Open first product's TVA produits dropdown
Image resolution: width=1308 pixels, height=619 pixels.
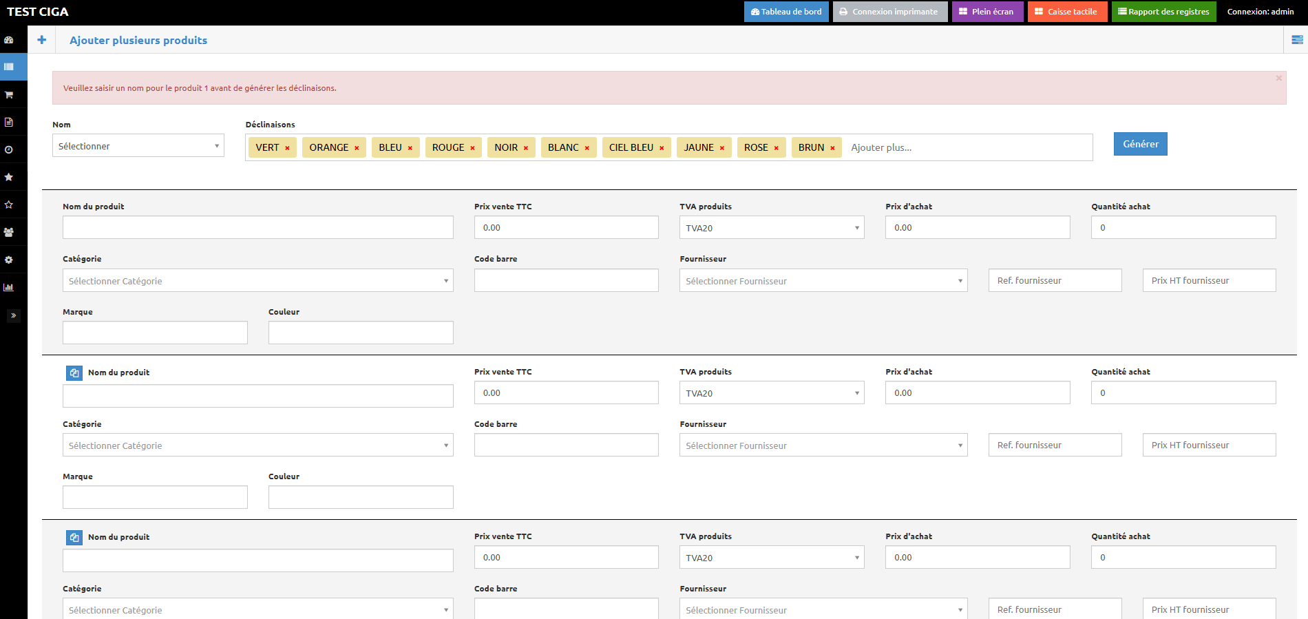(x=771, y=228)
